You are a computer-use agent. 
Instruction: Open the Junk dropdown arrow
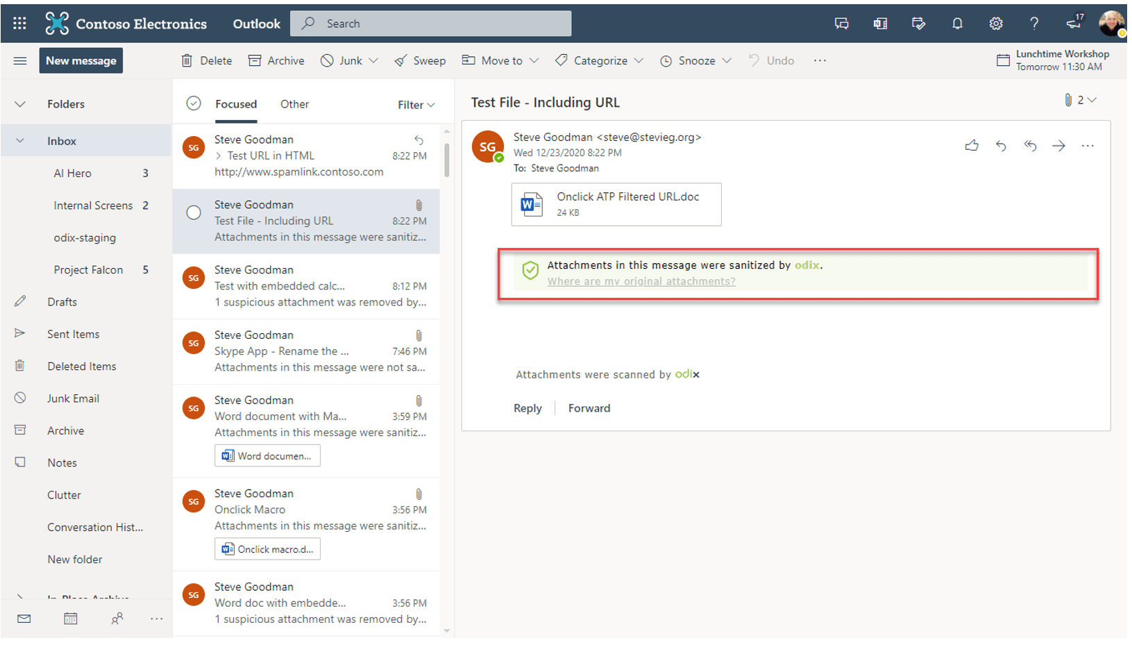(x=373, y=61)
